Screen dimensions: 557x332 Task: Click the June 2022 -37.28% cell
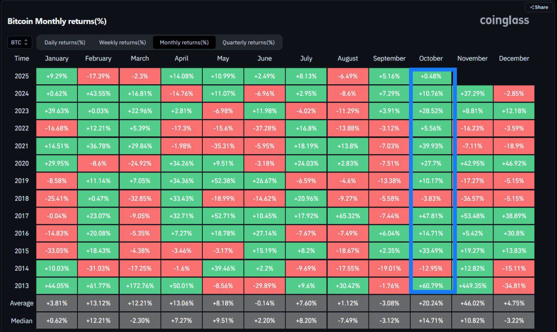(265, 128)
